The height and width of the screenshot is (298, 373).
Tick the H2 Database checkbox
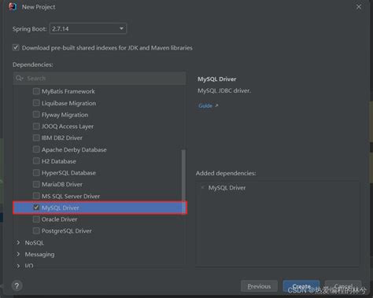point(36,161)
